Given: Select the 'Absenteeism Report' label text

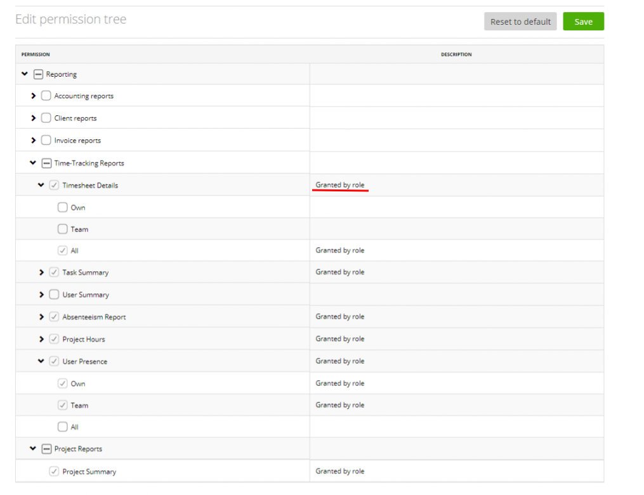Looking at the screenshot, I should [x=94, y=317].
